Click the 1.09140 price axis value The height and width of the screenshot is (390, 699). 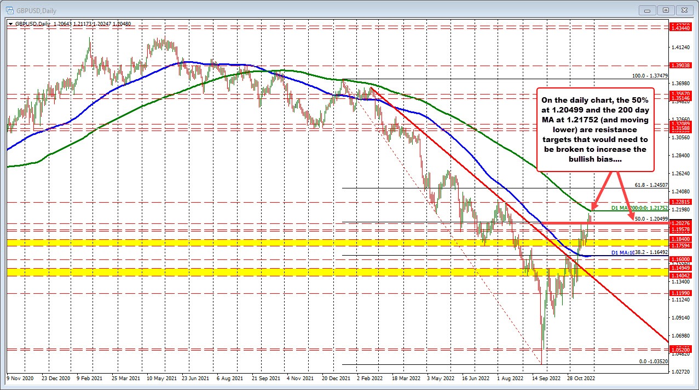[680, 317]
